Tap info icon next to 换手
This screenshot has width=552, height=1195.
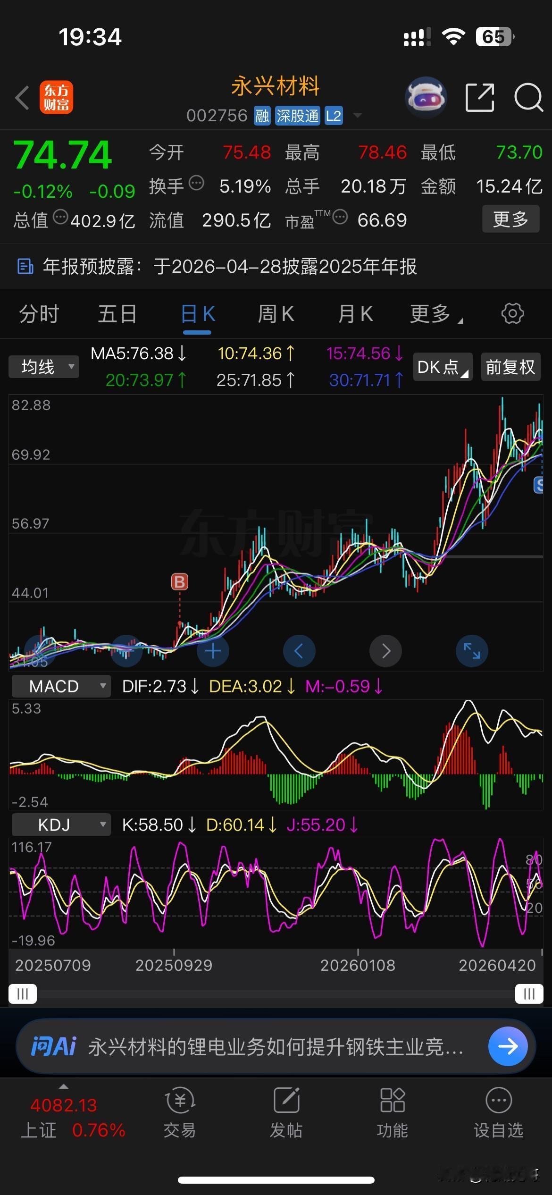coord(196,182)
